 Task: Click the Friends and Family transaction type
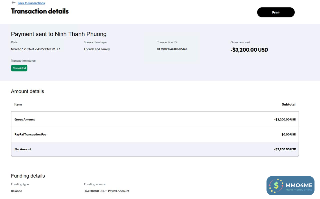pyautogui.click(x=97, y=49)
